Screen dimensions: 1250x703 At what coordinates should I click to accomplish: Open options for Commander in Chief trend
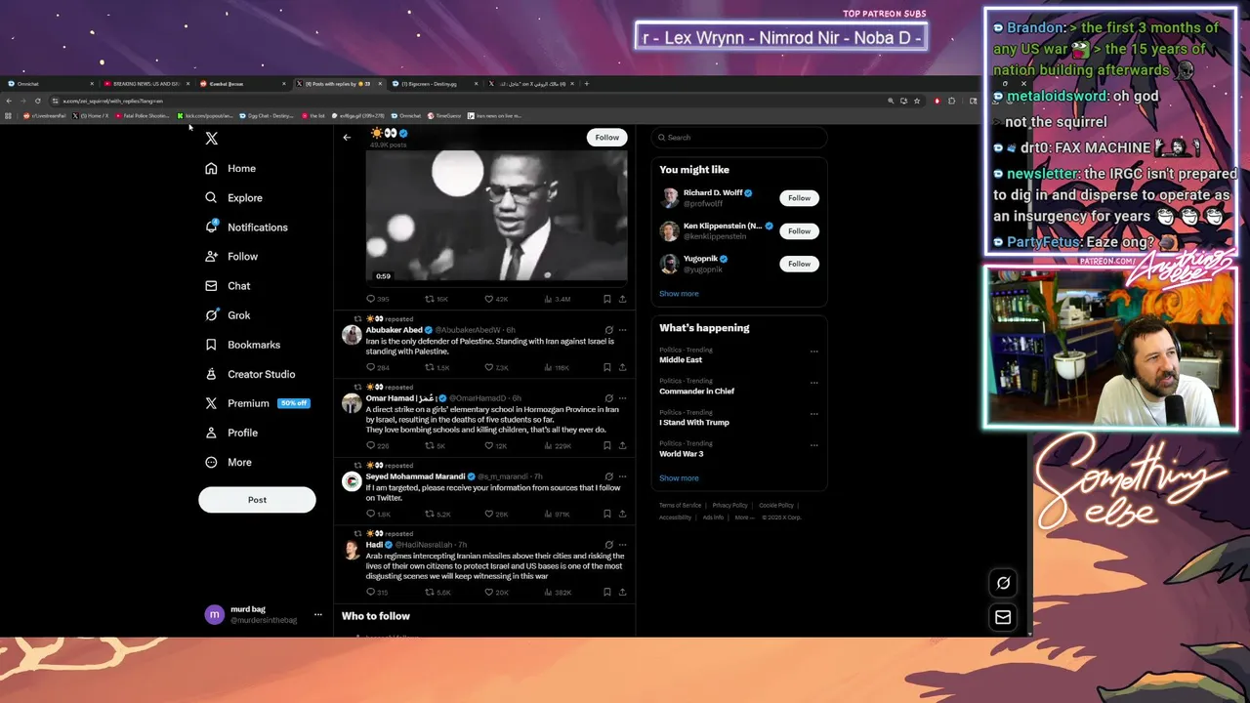814,383
